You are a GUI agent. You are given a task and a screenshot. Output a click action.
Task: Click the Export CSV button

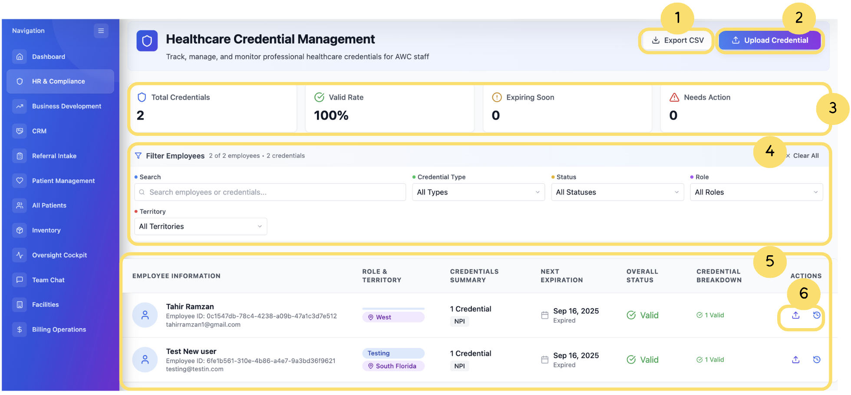coord(677,40)
